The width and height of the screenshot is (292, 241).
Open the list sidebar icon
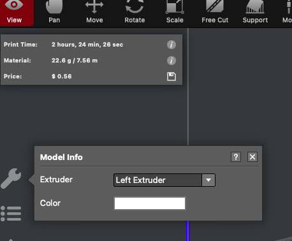(11, 214)
